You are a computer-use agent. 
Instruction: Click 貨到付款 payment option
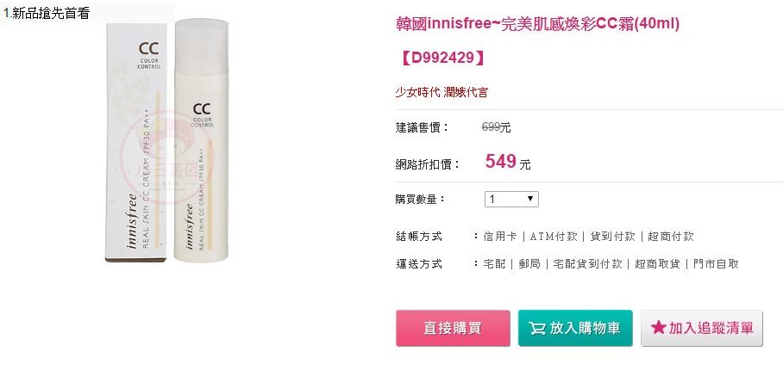612,236
